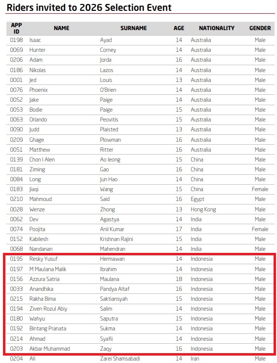
Task: Click app ID 0069 for Hunter Corney
Action: coord(16,50)
